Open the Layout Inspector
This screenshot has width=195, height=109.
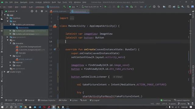182,100
